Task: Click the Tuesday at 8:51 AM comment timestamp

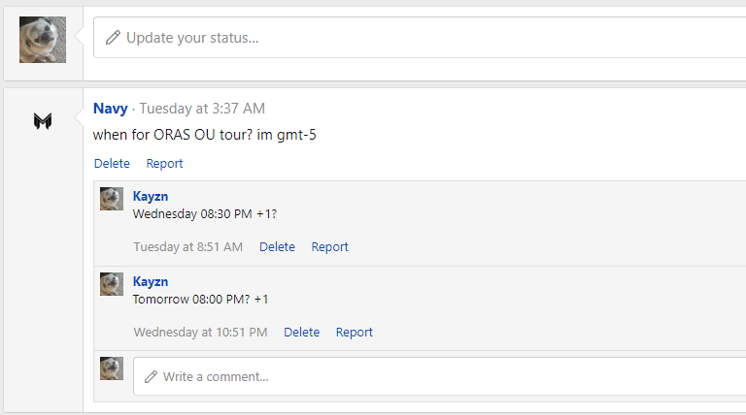Action: coord(188,247)
